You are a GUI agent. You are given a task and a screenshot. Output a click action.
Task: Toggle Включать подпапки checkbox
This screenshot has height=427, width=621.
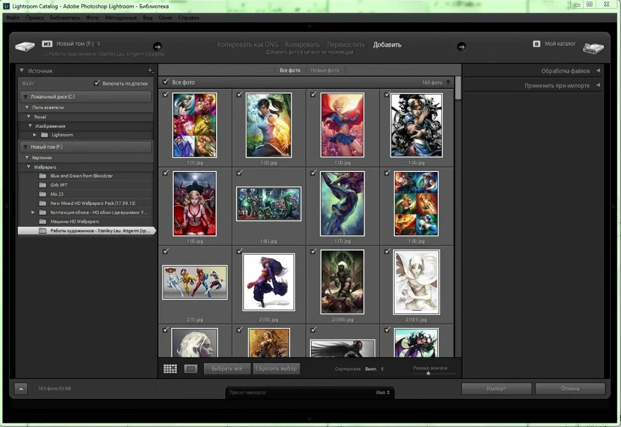click(x=97, y=83)
